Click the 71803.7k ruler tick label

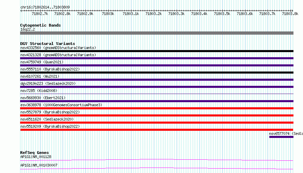[x=268, y=14]
